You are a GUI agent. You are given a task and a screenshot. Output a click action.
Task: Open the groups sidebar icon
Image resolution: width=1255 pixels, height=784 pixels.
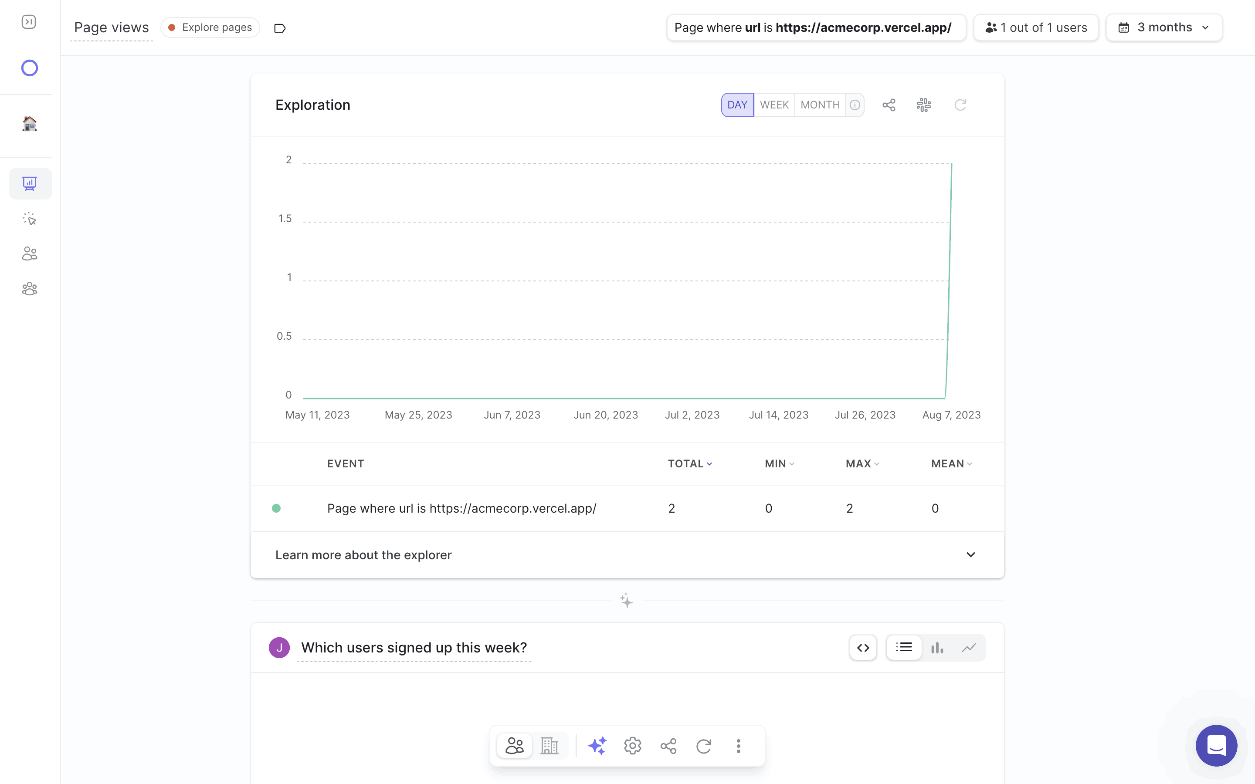pyautogui.click(x=30, y=288)
